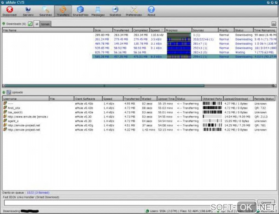The image size is (279, 214).
Task: Click the Completed column header
Action: (x=141, y=30)
